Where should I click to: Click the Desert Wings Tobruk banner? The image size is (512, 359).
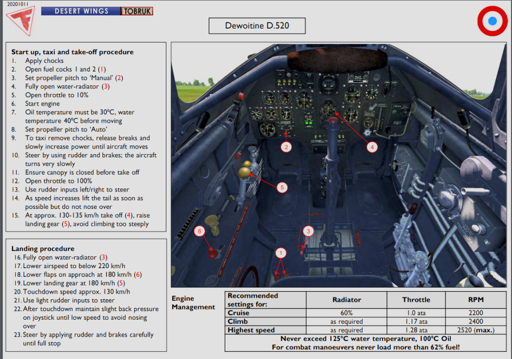pyautogui.click(x=97, y=11)
